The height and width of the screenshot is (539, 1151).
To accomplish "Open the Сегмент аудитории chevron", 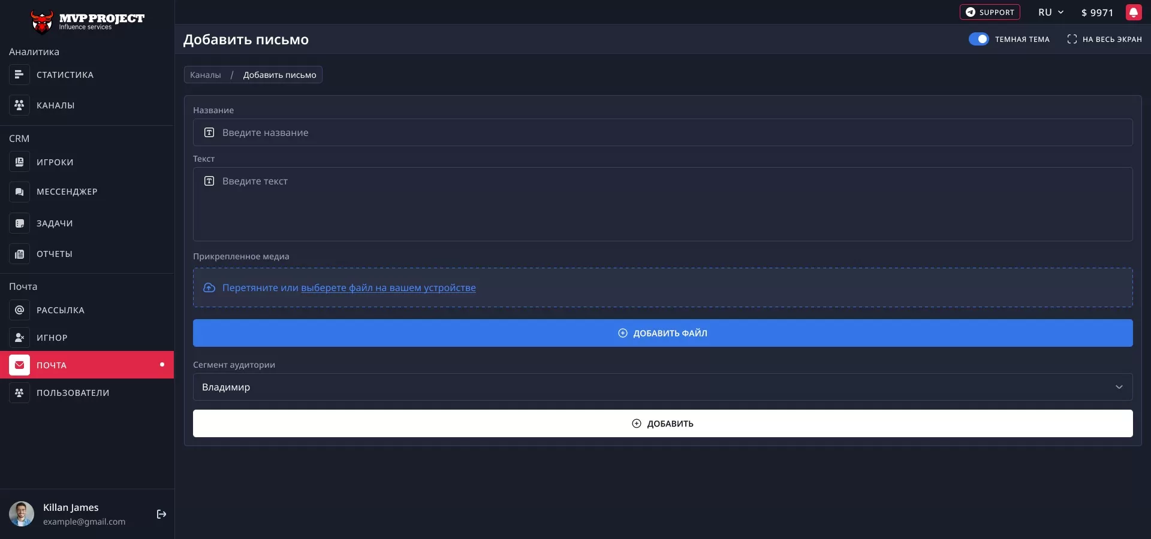I will tap(1119, 387).
